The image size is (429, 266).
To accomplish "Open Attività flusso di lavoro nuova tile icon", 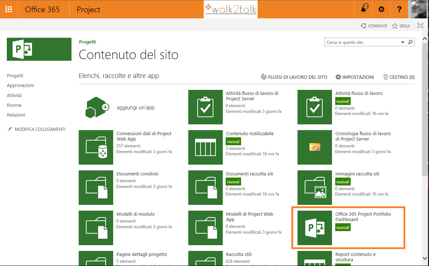I will [315, 107].
